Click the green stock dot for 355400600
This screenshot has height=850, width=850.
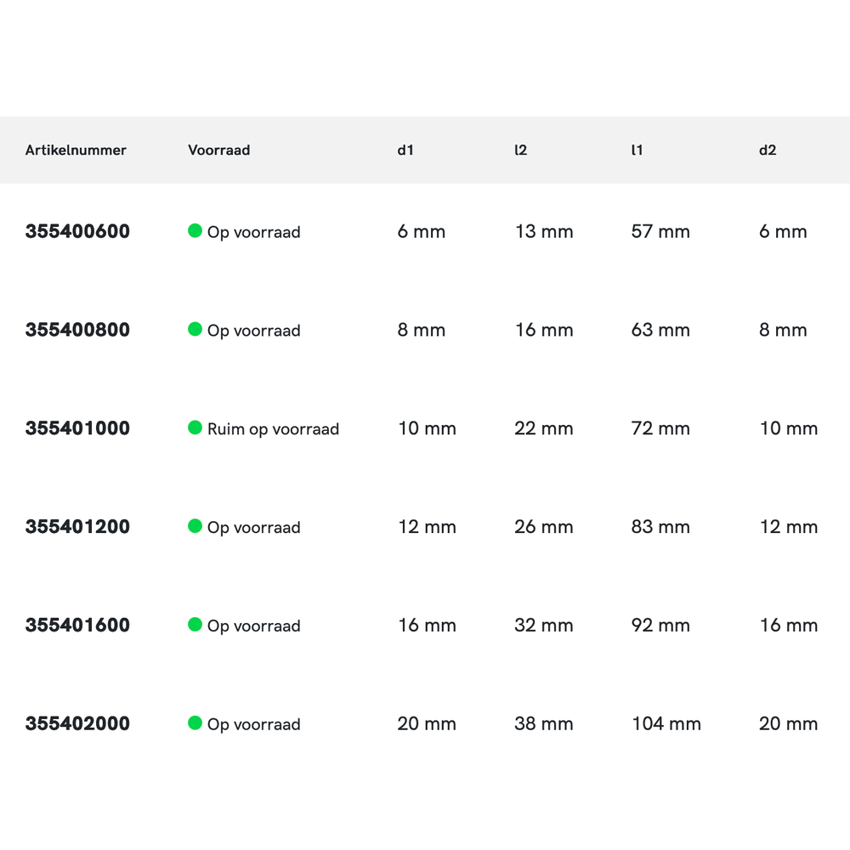pyautogui.click(x=195, y=230)
